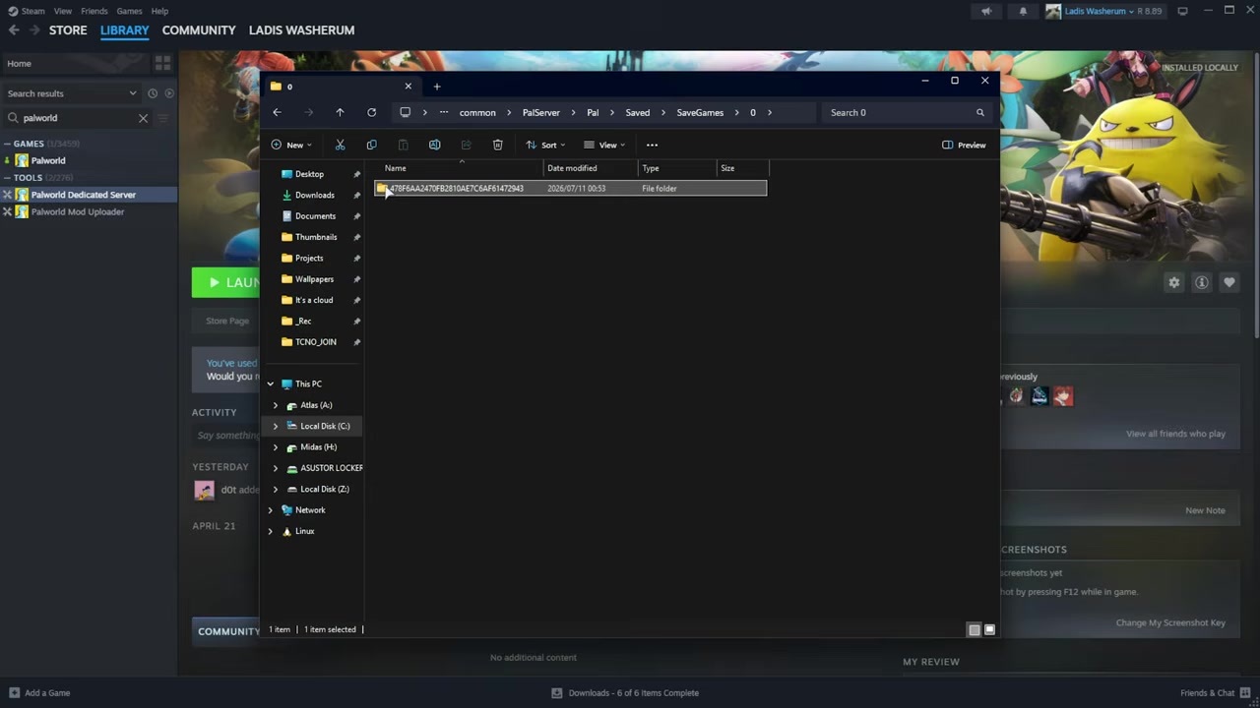Switch to large icons view layout
Viewport: 1260px width, 708px height.
(989, 629)
